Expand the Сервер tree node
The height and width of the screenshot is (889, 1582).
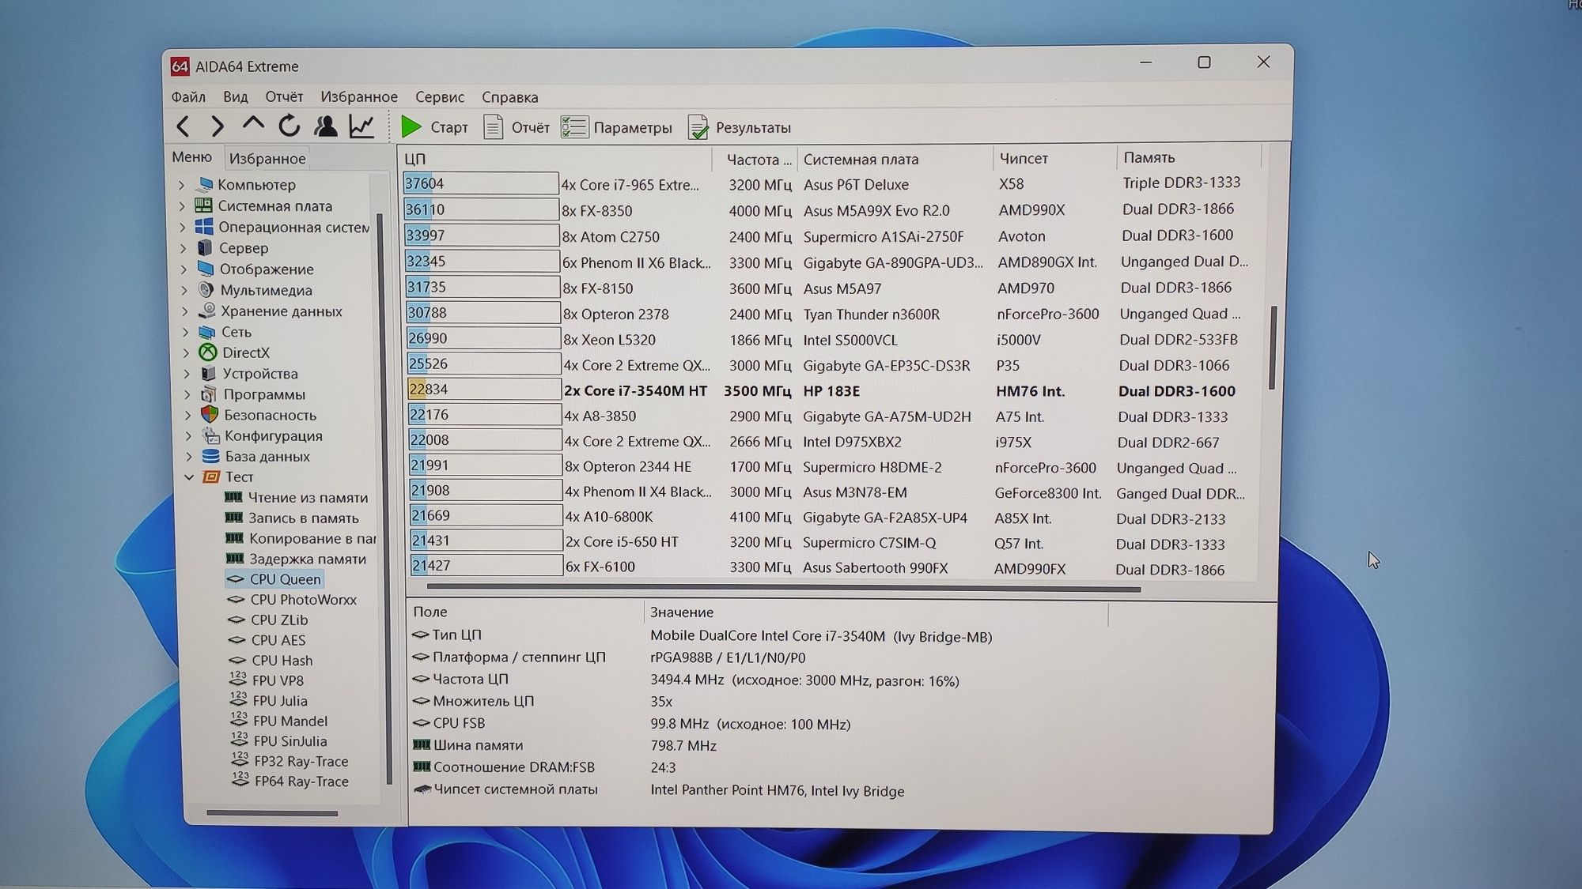coord(184,248)
